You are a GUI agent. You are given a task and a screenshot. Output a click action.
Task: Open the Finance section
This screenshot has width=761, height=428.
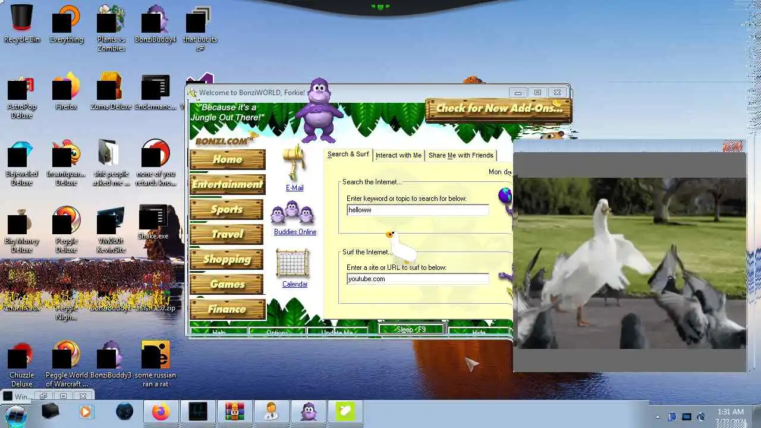227,309
